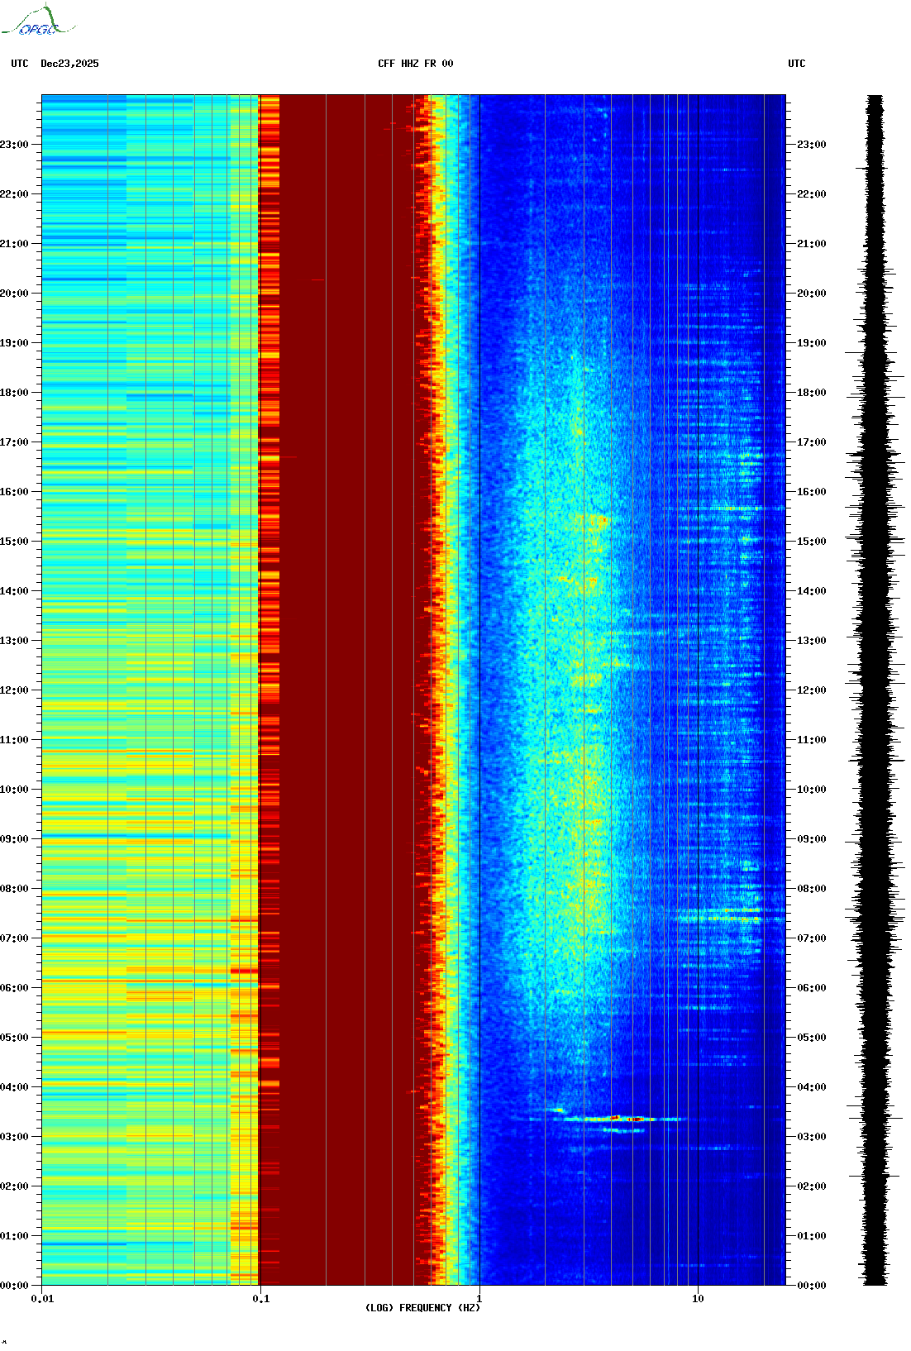
Task: Click 06:00 on the left time axis
Action: point(14,988)
